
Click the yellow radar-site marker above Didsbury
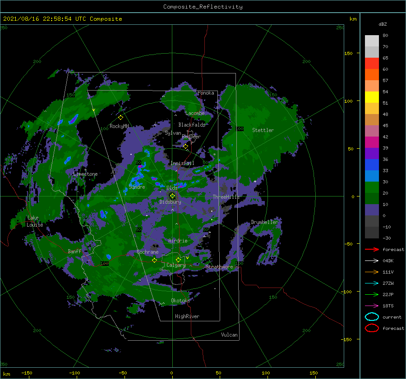[x=172, y=196]
